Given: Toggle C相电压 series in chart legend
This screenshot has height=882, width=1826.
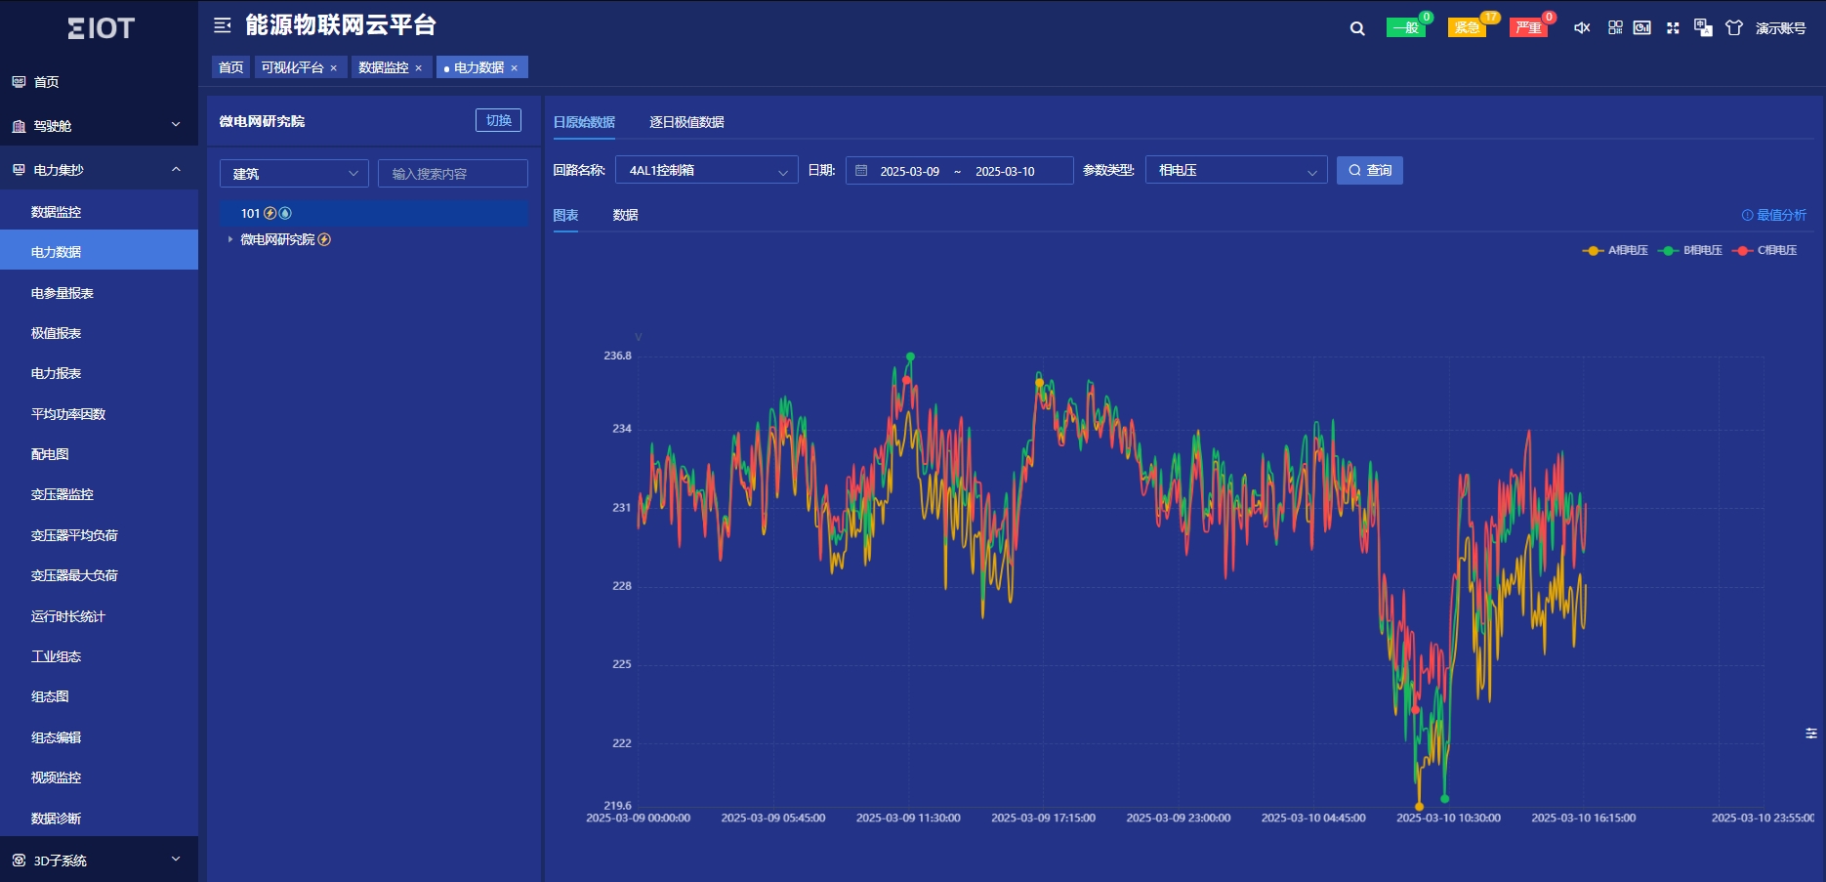Looking at the screenshot, I should coord(1765,251).
